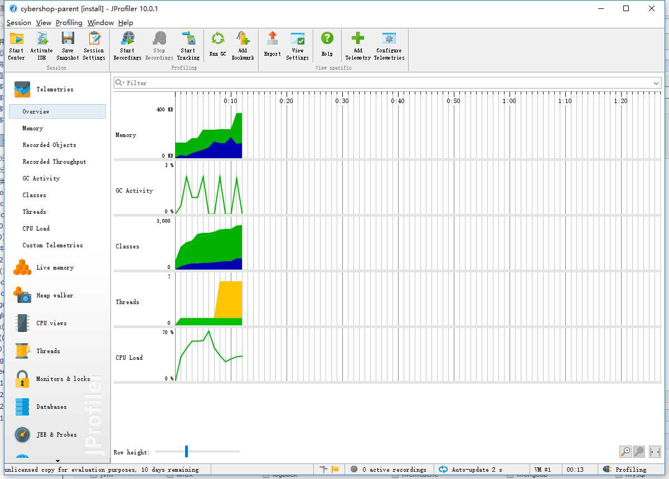Start Recordings from the toolbar
669x479 pixels.
[x=127, y=46]
